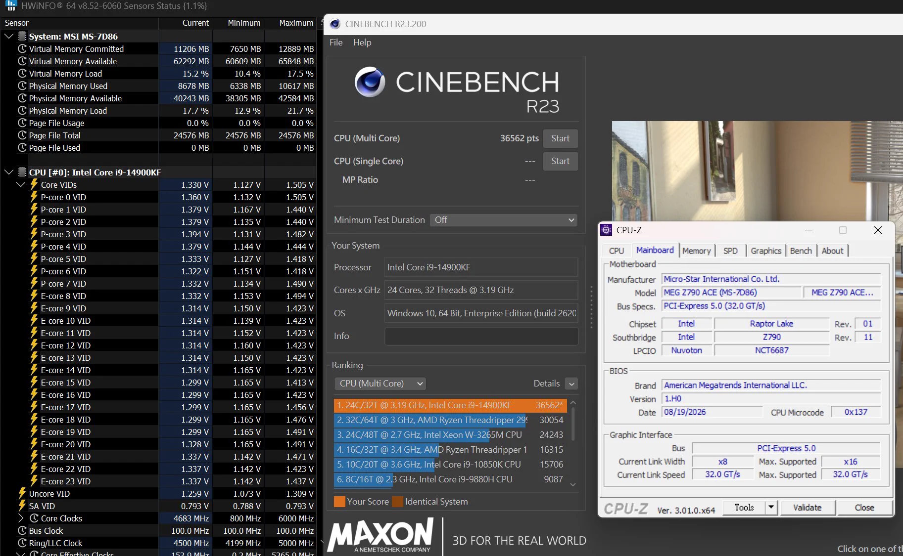Open the Cinebench Help menu

coord(362,43)
